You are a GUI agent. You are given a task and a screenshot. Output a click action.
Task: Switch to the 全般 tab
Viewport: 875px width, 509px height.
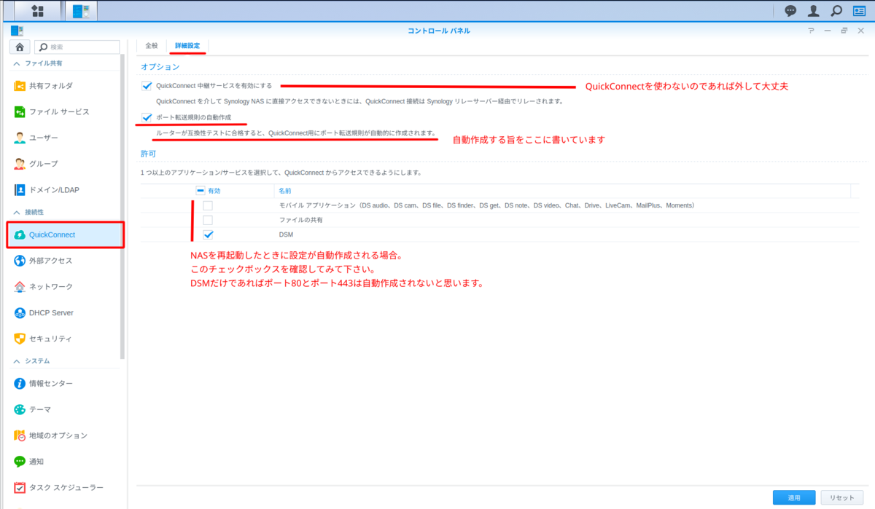[151, 45]
